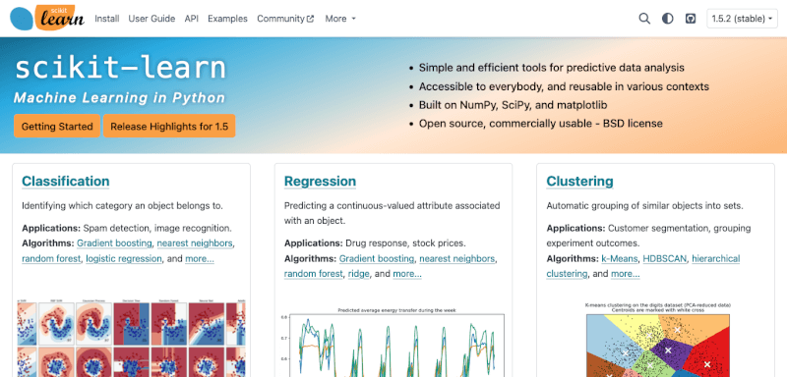Click the Getting Started button
The image size is (787, 377).
click(x=57, y=127)
